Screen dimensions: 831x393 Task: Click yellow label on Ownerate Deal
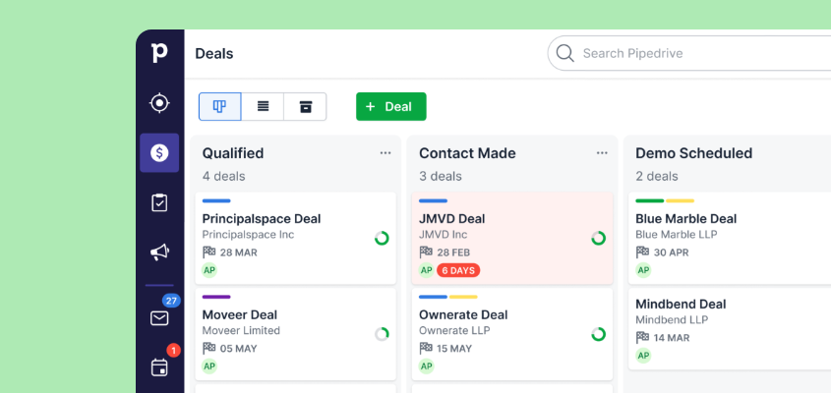pos(463,297)
